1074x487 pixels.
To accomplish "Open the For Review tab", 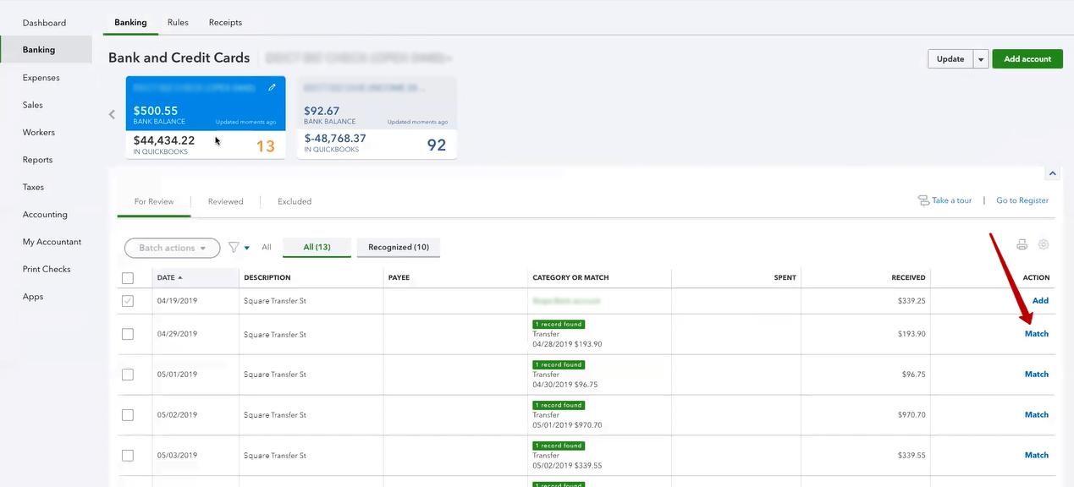I will point(154,201).
